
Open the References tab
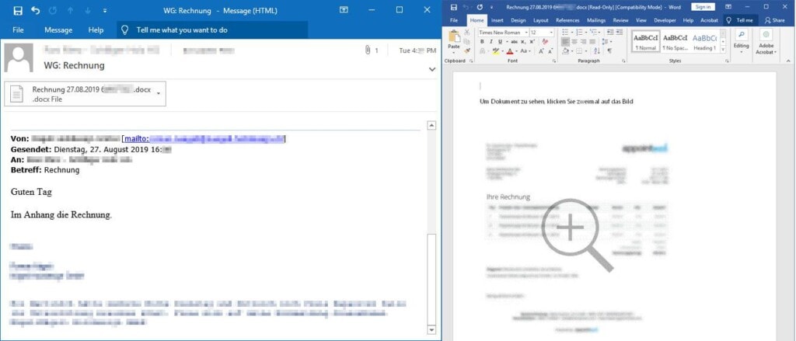coord(567,20)
